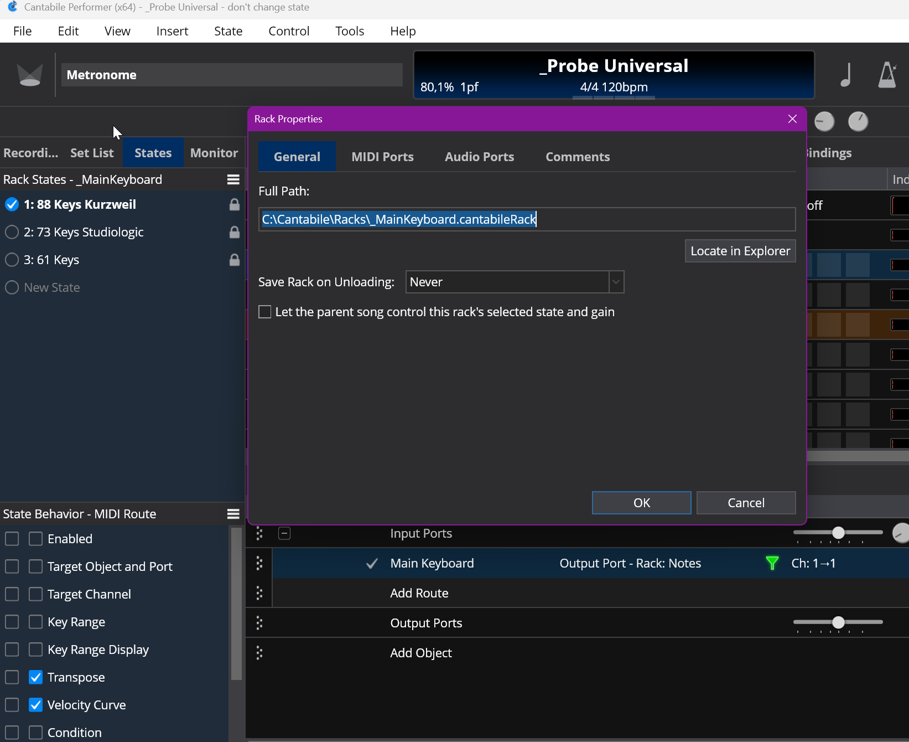Click the spotlight icon left of Metronome
Viewport: 909px width, 742px height.
[30, 75]
